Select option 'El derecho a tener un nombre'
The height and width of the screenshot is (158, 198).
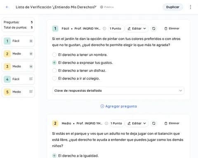click(54, 55)
